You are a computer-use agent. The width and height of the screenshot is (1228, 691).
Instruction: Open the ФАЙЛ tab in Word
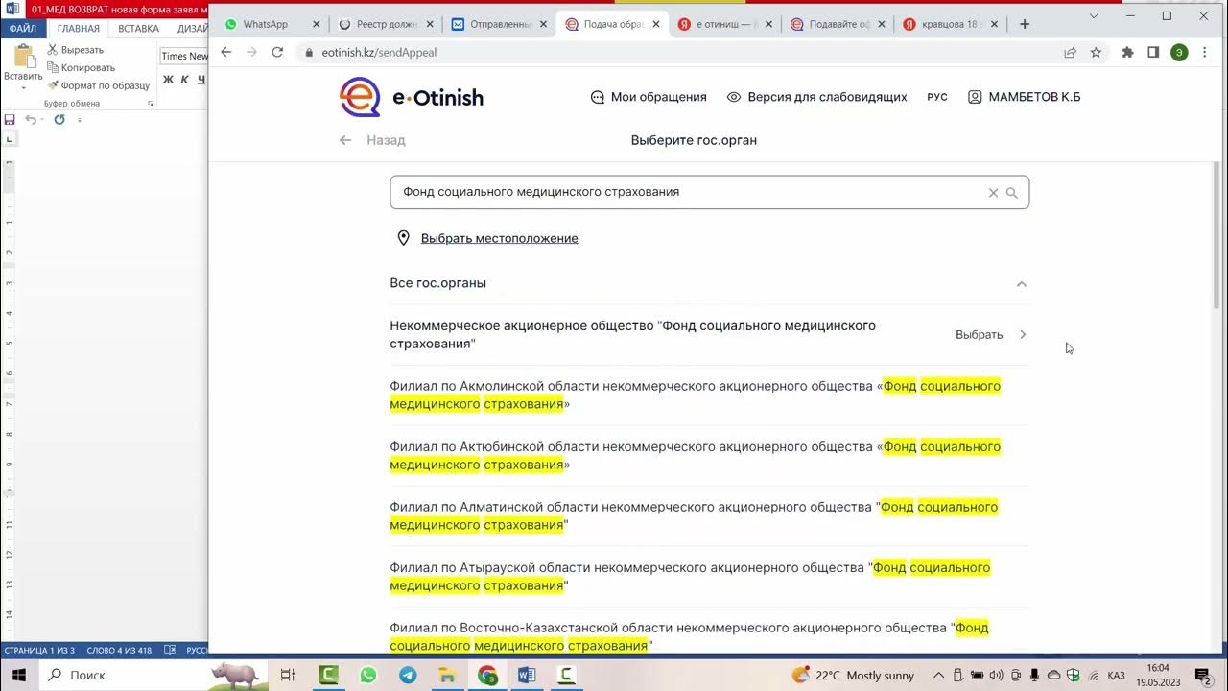click(23, 29)
